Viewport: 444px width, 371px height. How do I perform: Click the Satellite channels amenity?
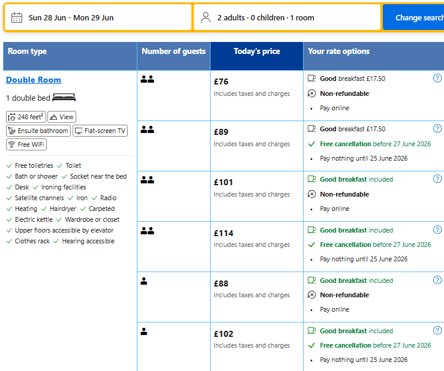coord(40,198)
